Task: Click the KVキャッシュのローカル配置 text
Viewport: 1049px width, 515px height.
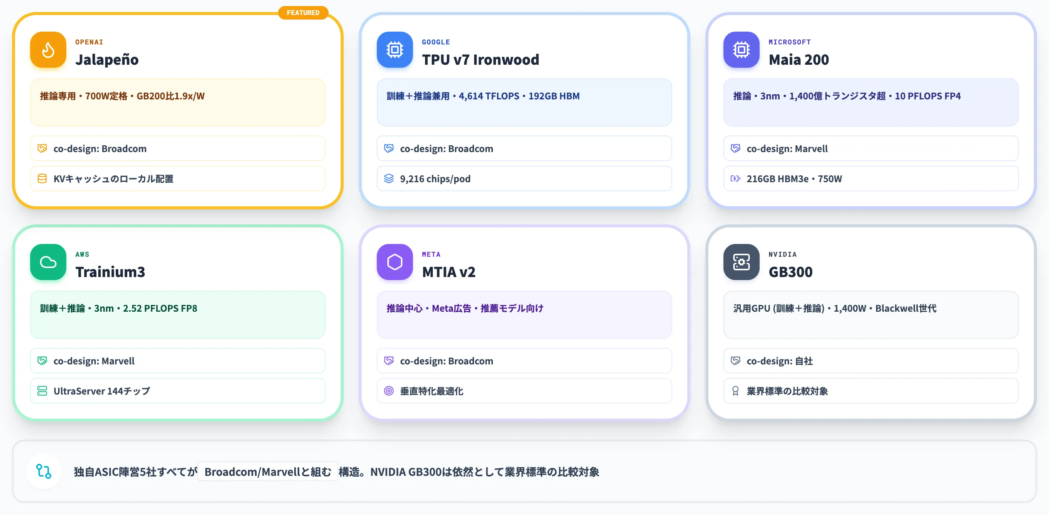Action: [x=114, y=178]
